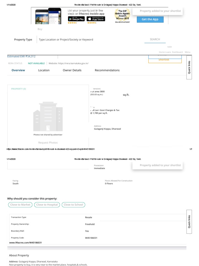Screen dimensions: 199x266
Task: Click the Request Photos link
Action: (x=48, y=143)
